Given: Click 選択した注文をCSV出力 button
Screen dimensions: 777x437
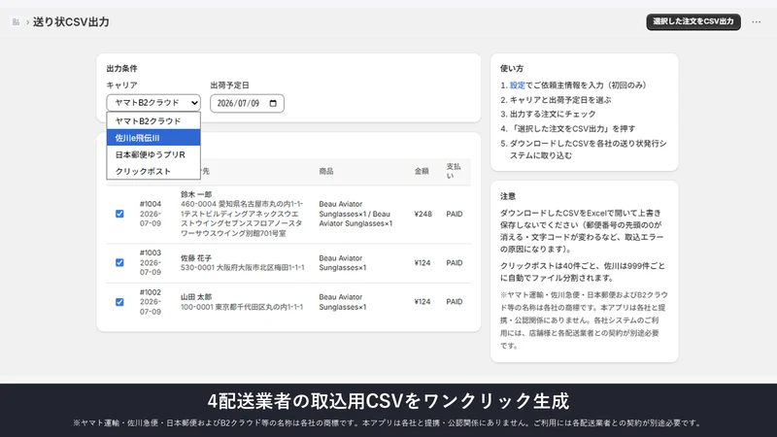Looking at the screenshot, I should pos(693,21).
